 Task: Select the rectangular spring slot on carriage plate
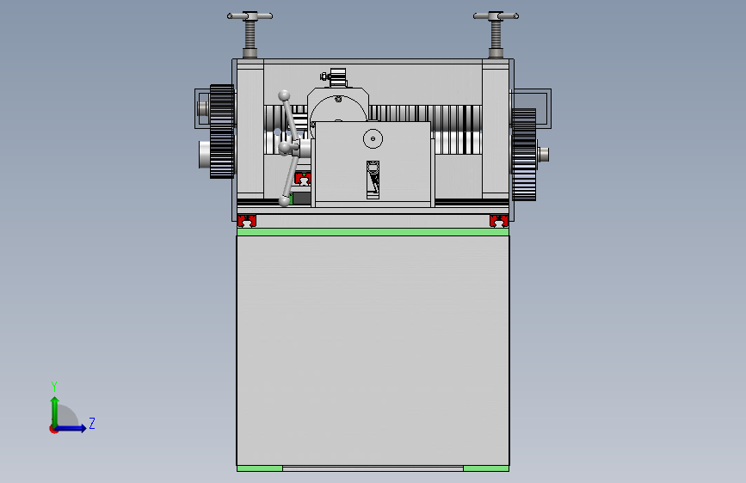tap(373, 180)
